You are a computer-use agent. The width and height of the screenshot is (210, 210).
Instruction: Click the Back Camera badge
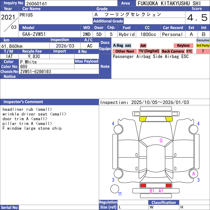point(173,51)
